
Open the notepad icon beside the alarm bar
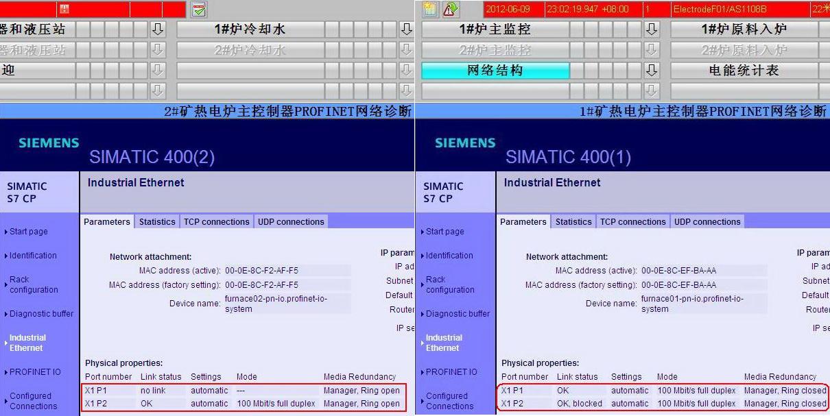430,9
